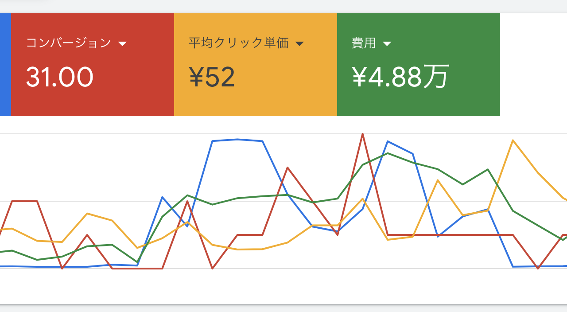Click the 費用 label text
This screenshot has width=567, height=312.
364,43
